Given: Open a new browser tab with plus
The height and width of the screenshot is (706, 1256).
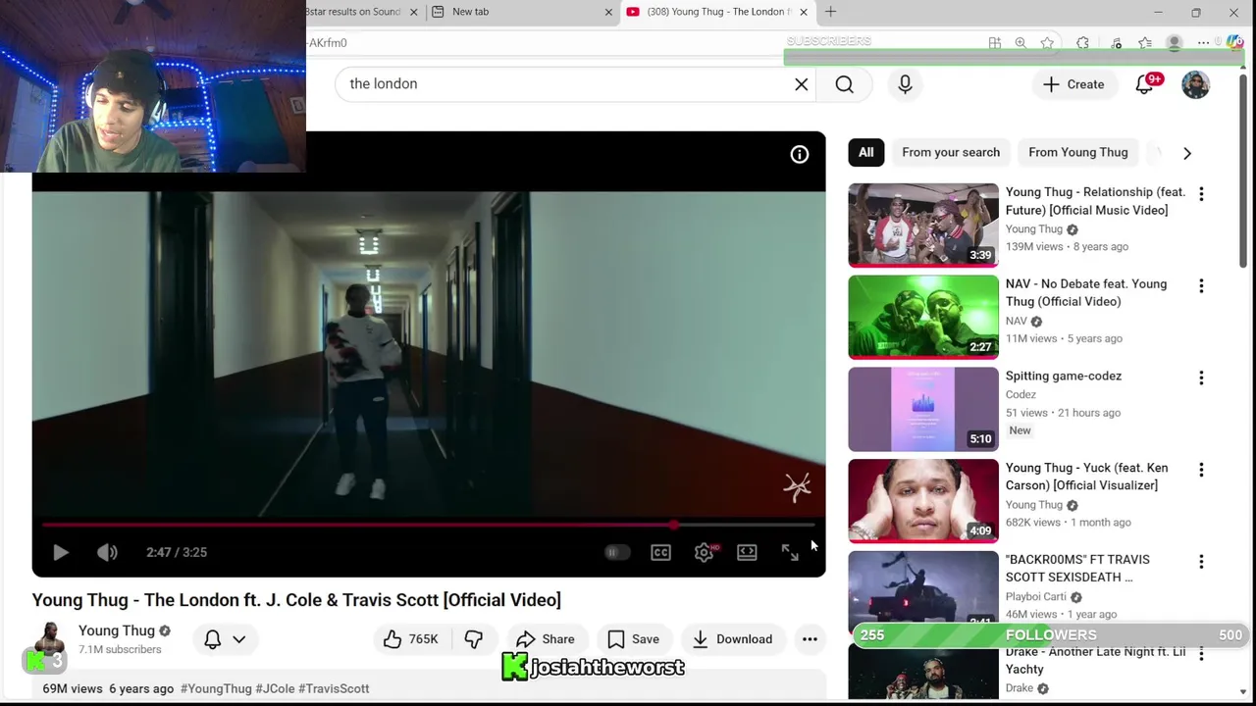Looking at the screenshot, I should pos(830,12).
